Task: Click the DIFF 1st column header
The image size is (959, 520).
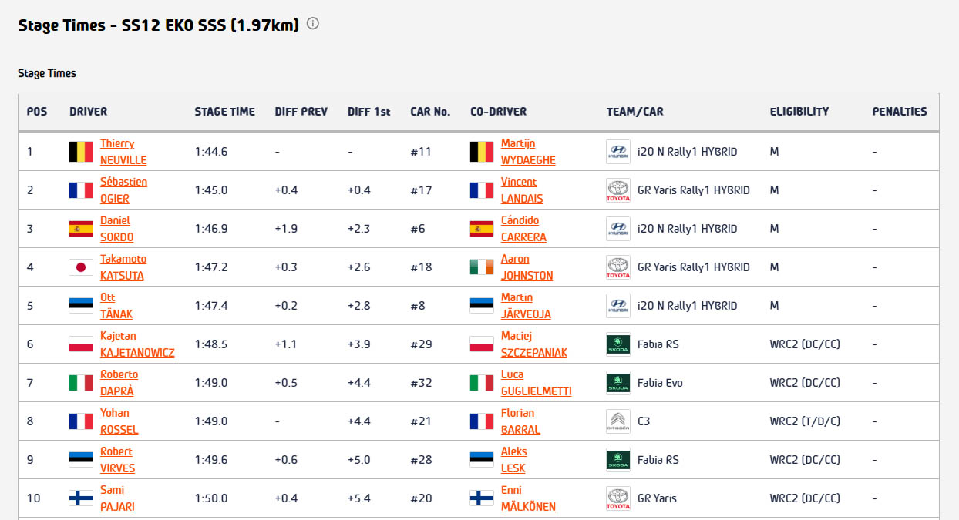Action: click(368, 112)
